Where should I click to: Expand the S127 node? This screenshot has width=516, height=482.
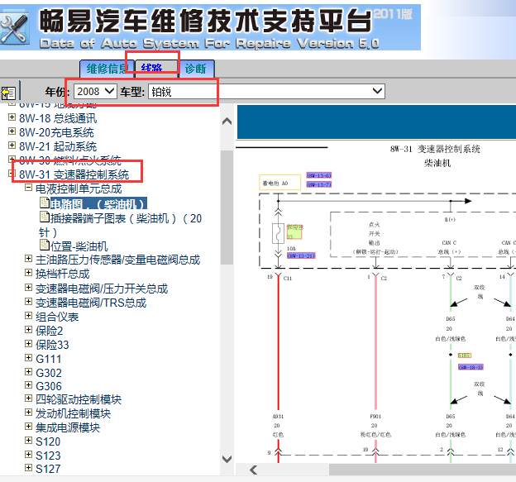pyautogui.click(x=29, y=467)
